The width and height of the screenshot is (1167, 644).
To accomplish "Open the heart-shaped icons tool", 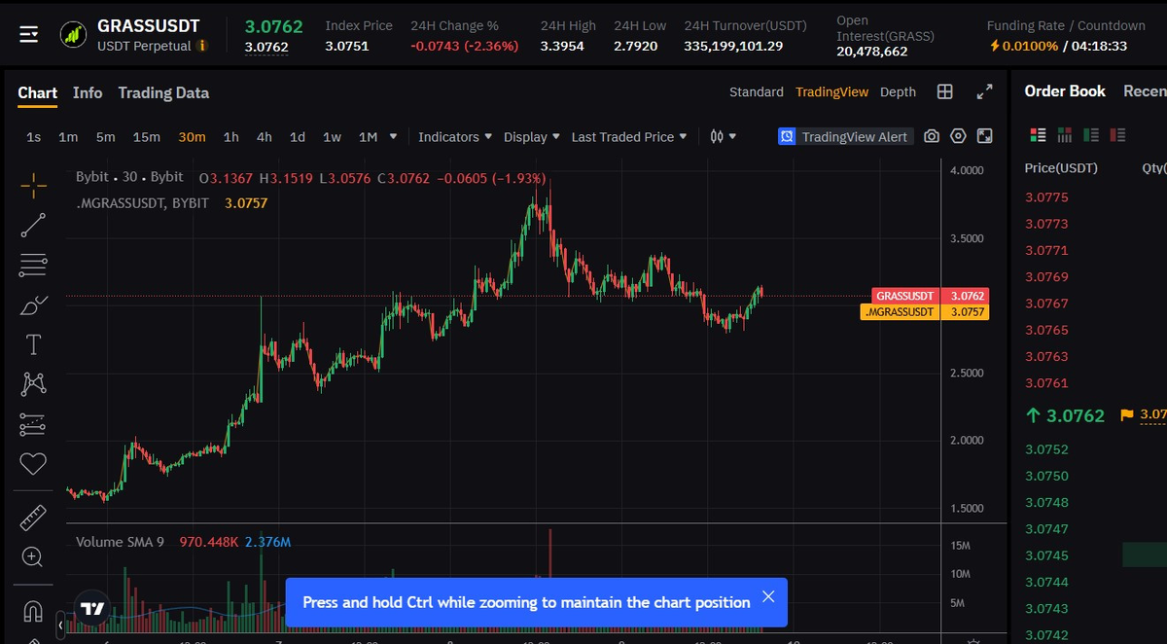I will [x=33, y=464].
